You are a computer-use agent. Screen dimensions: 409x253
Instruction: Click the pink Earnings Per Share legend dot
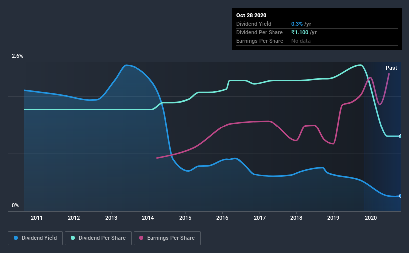(x=141, y=238)
